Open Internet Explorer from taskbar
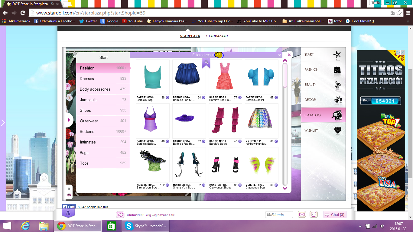Image resolution: width=413 pixels, height=232 pixels. 25,226
